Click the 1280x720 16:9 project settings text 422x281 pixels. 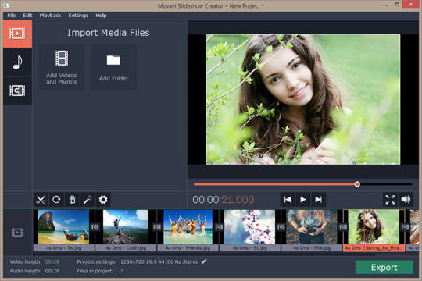click(x=159, y=261)
